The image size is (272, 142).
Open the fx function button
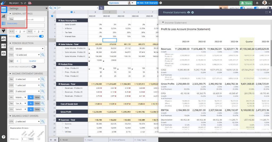pos(101,8)
